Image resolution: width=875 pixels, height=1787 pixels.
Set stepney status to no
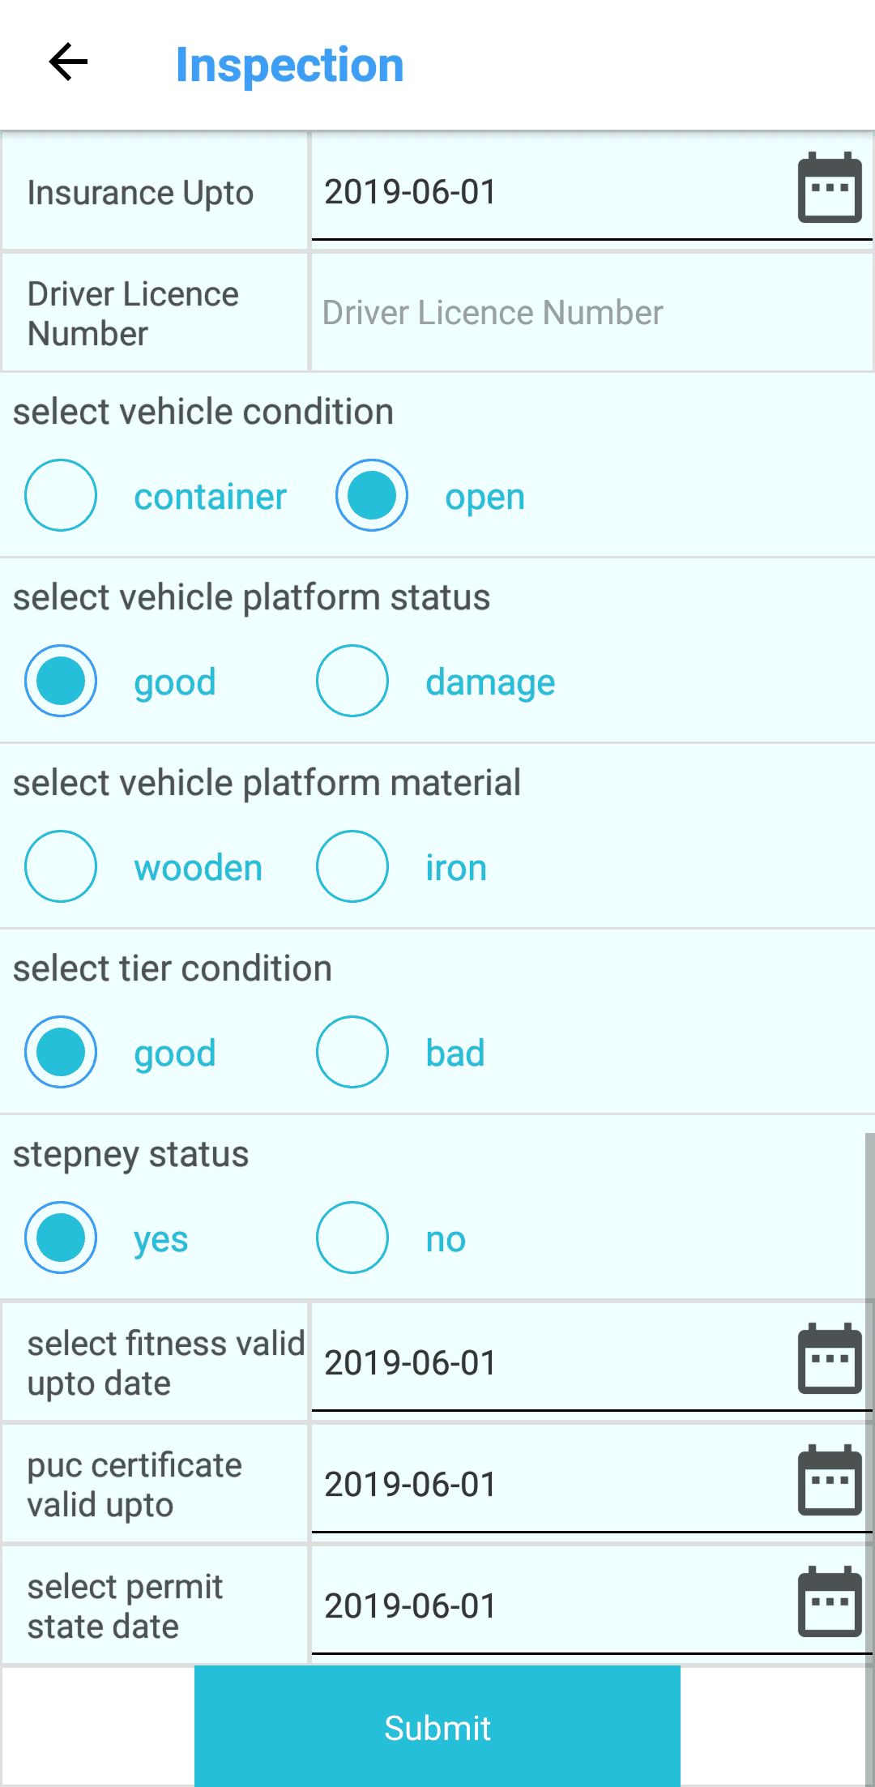click(x=352, y=1238)
